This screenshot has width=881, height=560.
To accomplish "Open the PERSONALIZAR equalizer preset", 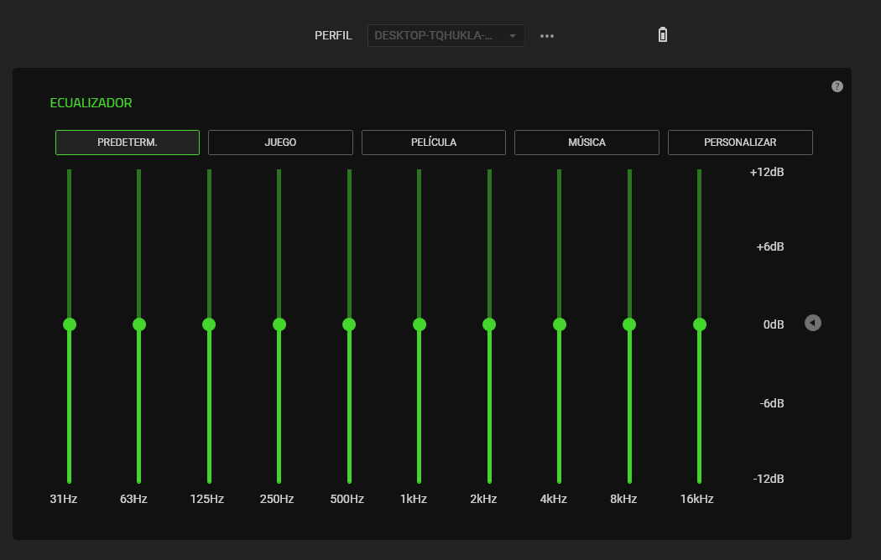I will [x=740, y=143].
